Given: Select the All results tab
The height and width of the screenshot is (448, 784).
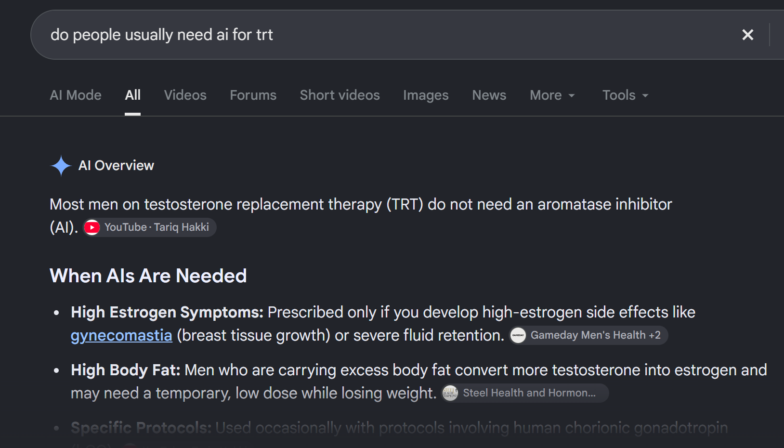Looking at the screenshot, I should click(132, 95).
